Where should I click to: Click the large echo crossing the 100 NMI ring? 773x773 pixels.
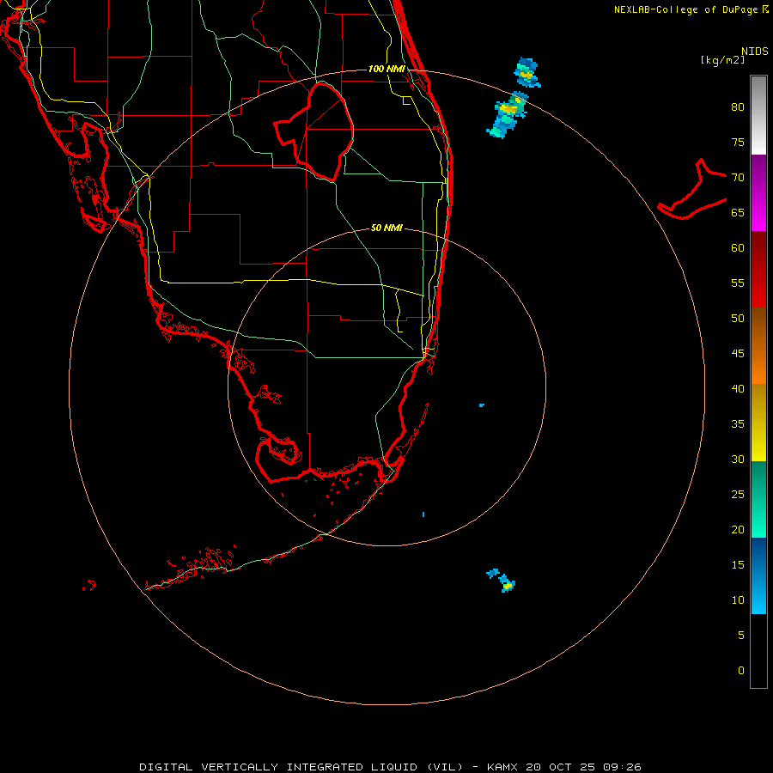pyautogui.click(x=508, y=114)
